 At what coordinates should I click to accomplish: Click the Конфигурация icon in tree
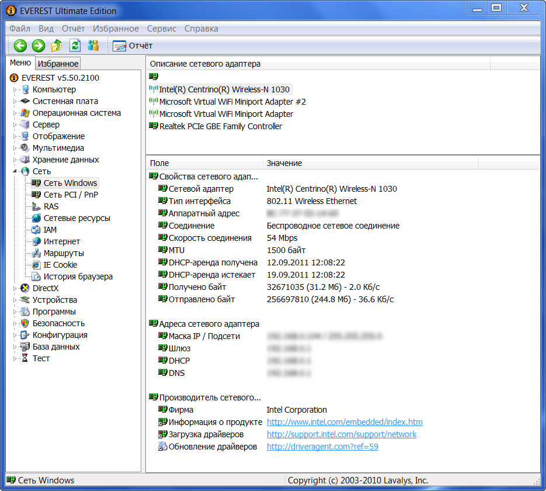click(x=25, y=335)
